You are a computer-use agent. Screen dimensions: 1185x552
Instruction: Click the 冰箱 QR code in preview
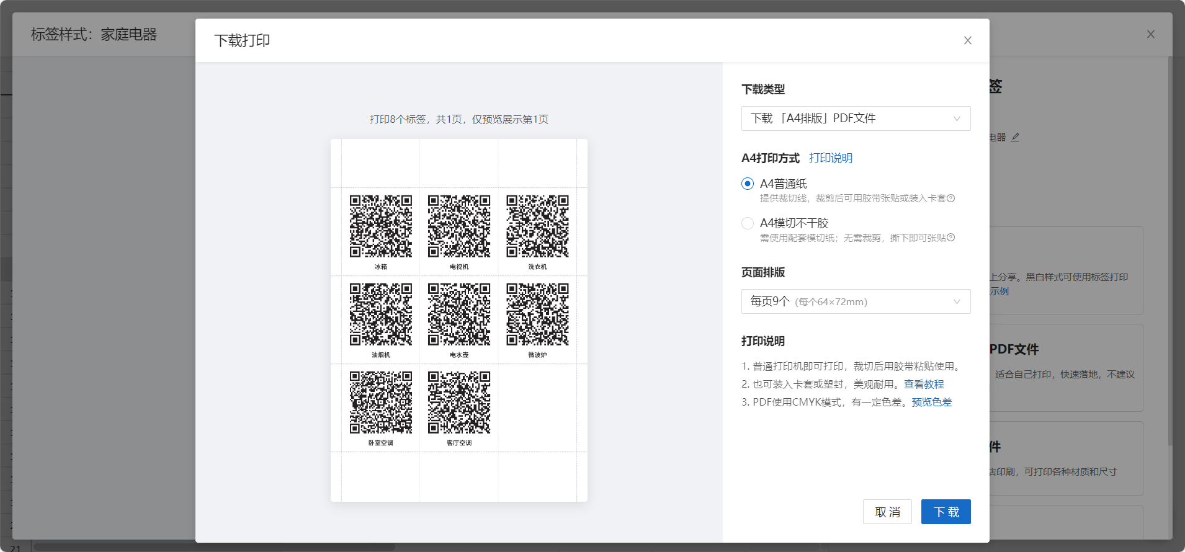pyautogui.click(x=381, y=226)
